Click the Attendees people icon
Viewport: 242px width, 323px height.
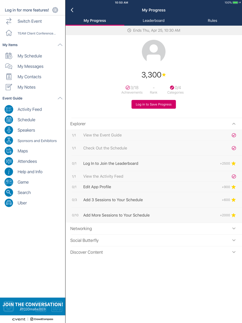click(x=9, y=161)
